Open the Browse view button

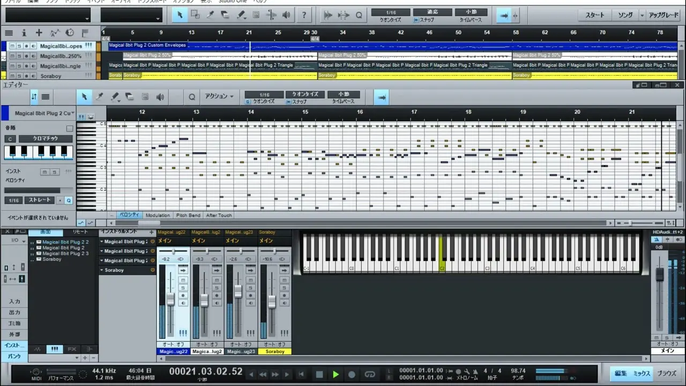pos(667,374)
